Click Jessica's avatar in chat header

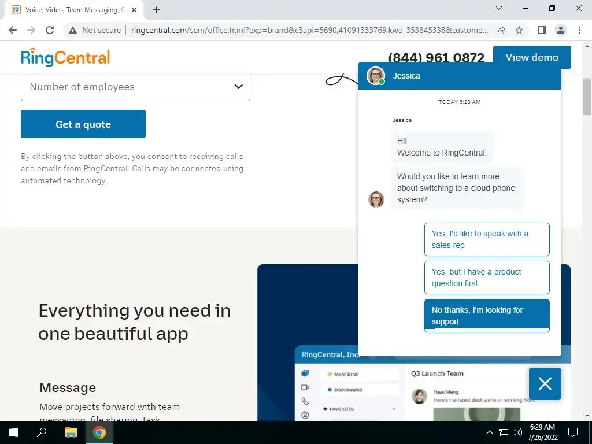coord(376,76)
